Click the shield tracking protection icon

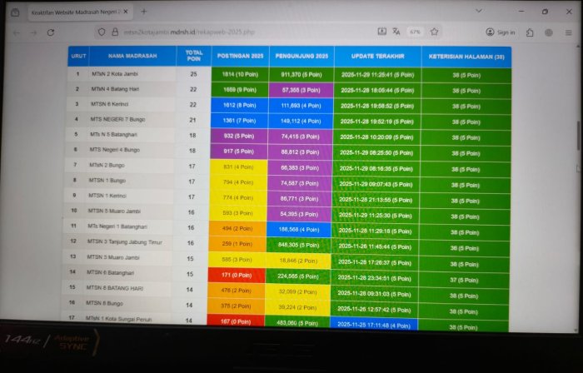click(x=102, y=32)
